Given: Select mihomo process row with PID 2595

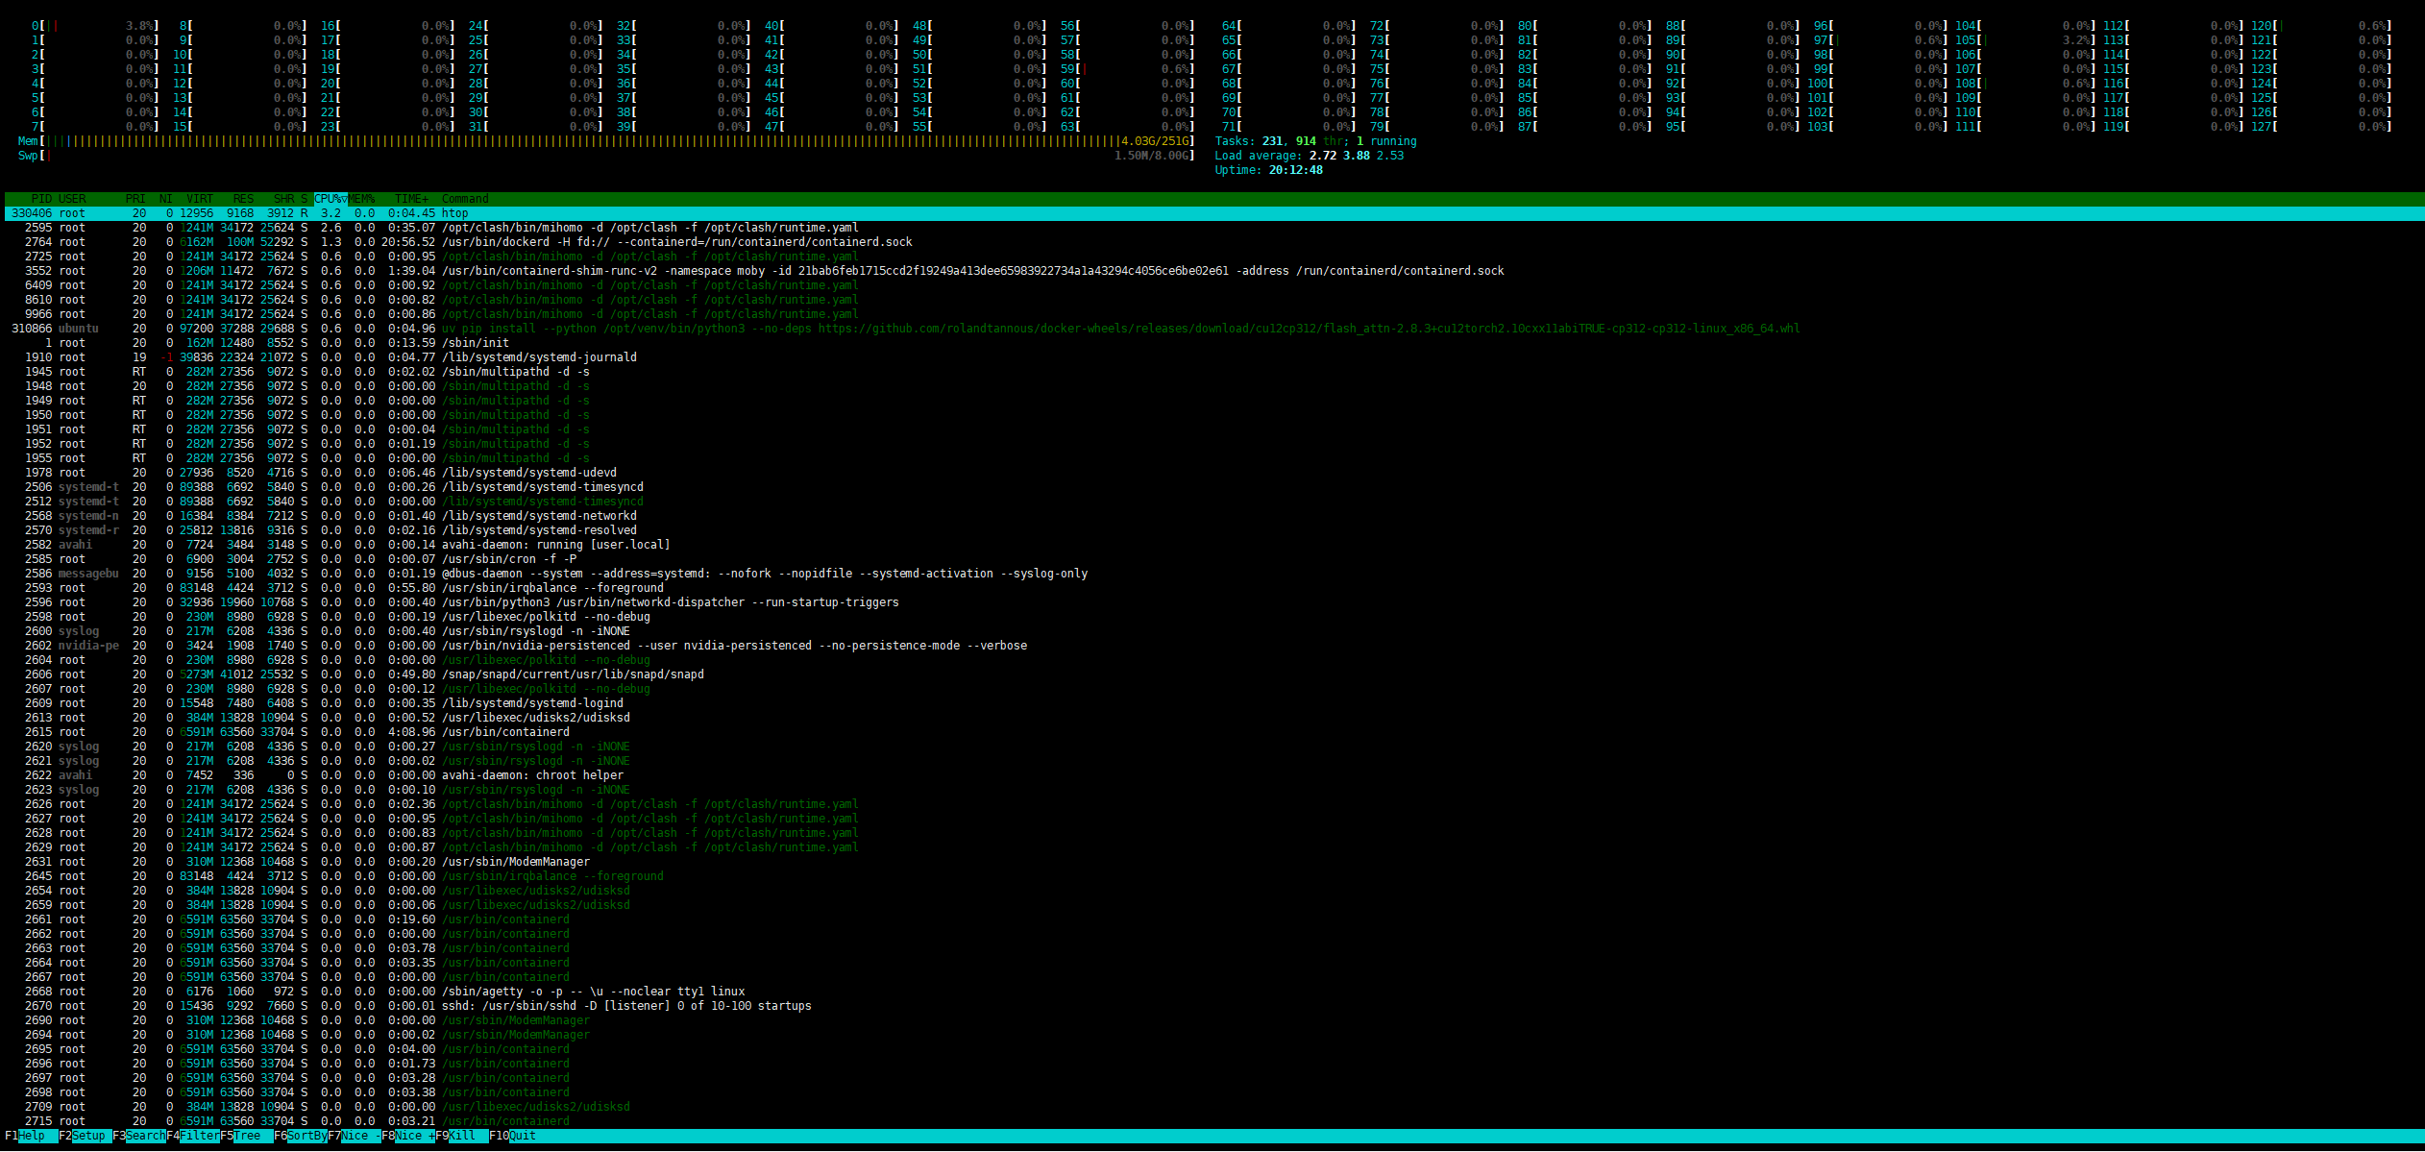Looking at the screenshot, I should point(1212,228).
